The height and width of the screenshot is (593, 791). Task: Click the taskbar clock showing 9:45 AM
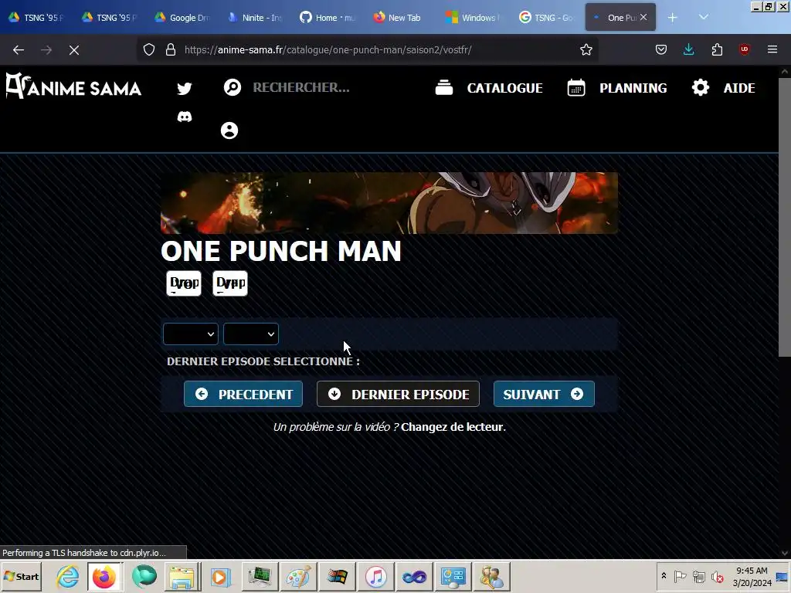point(752,576)
